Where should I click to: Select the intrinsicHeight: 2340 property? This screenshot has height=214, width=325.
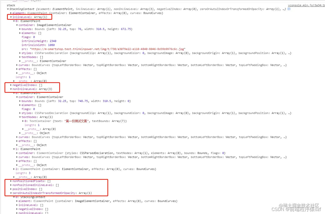click(39, 41)
